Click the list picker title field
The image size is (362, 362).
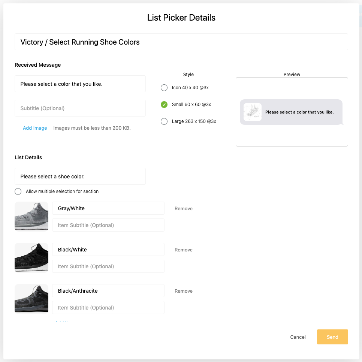181,42
